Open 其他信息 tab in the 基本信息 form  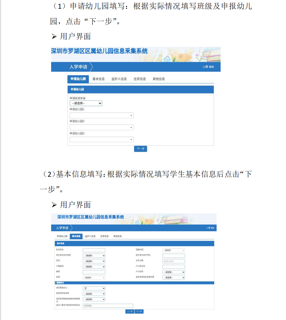pos(118,236)
